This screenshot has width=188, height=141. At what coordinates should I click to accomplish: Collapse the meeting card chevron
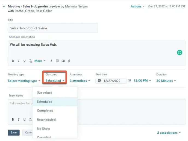click(4, 6)
